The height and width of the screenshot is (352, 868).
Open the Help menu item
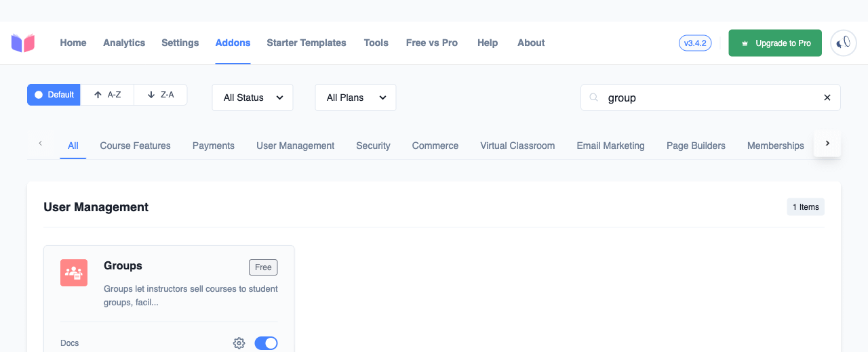pyautogui.click(x=488, y=43)
